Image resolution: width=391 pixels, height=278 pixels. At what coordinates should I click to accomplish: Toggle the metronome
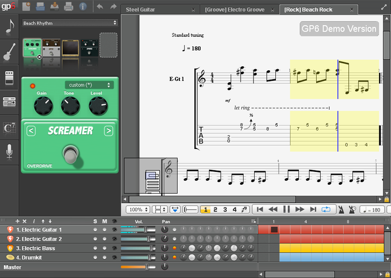pos(341,210)
